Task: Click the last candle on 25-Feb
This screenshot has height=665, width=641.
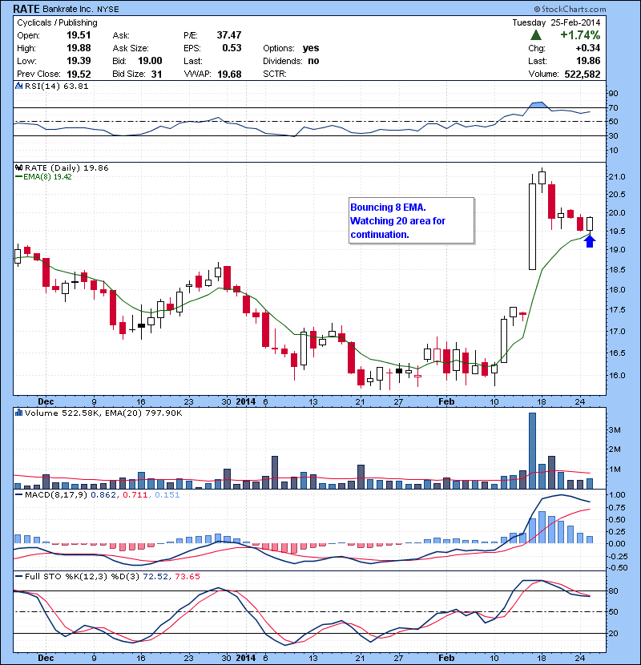Action: (590, 224)
